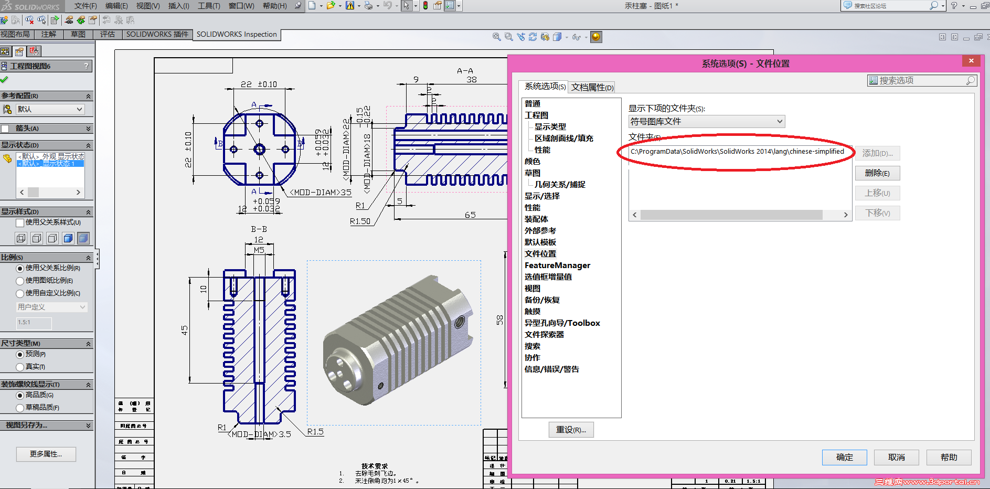Open the 默认 configuration dropdown
Screen dimensions: 990x489
click(50, 109)
